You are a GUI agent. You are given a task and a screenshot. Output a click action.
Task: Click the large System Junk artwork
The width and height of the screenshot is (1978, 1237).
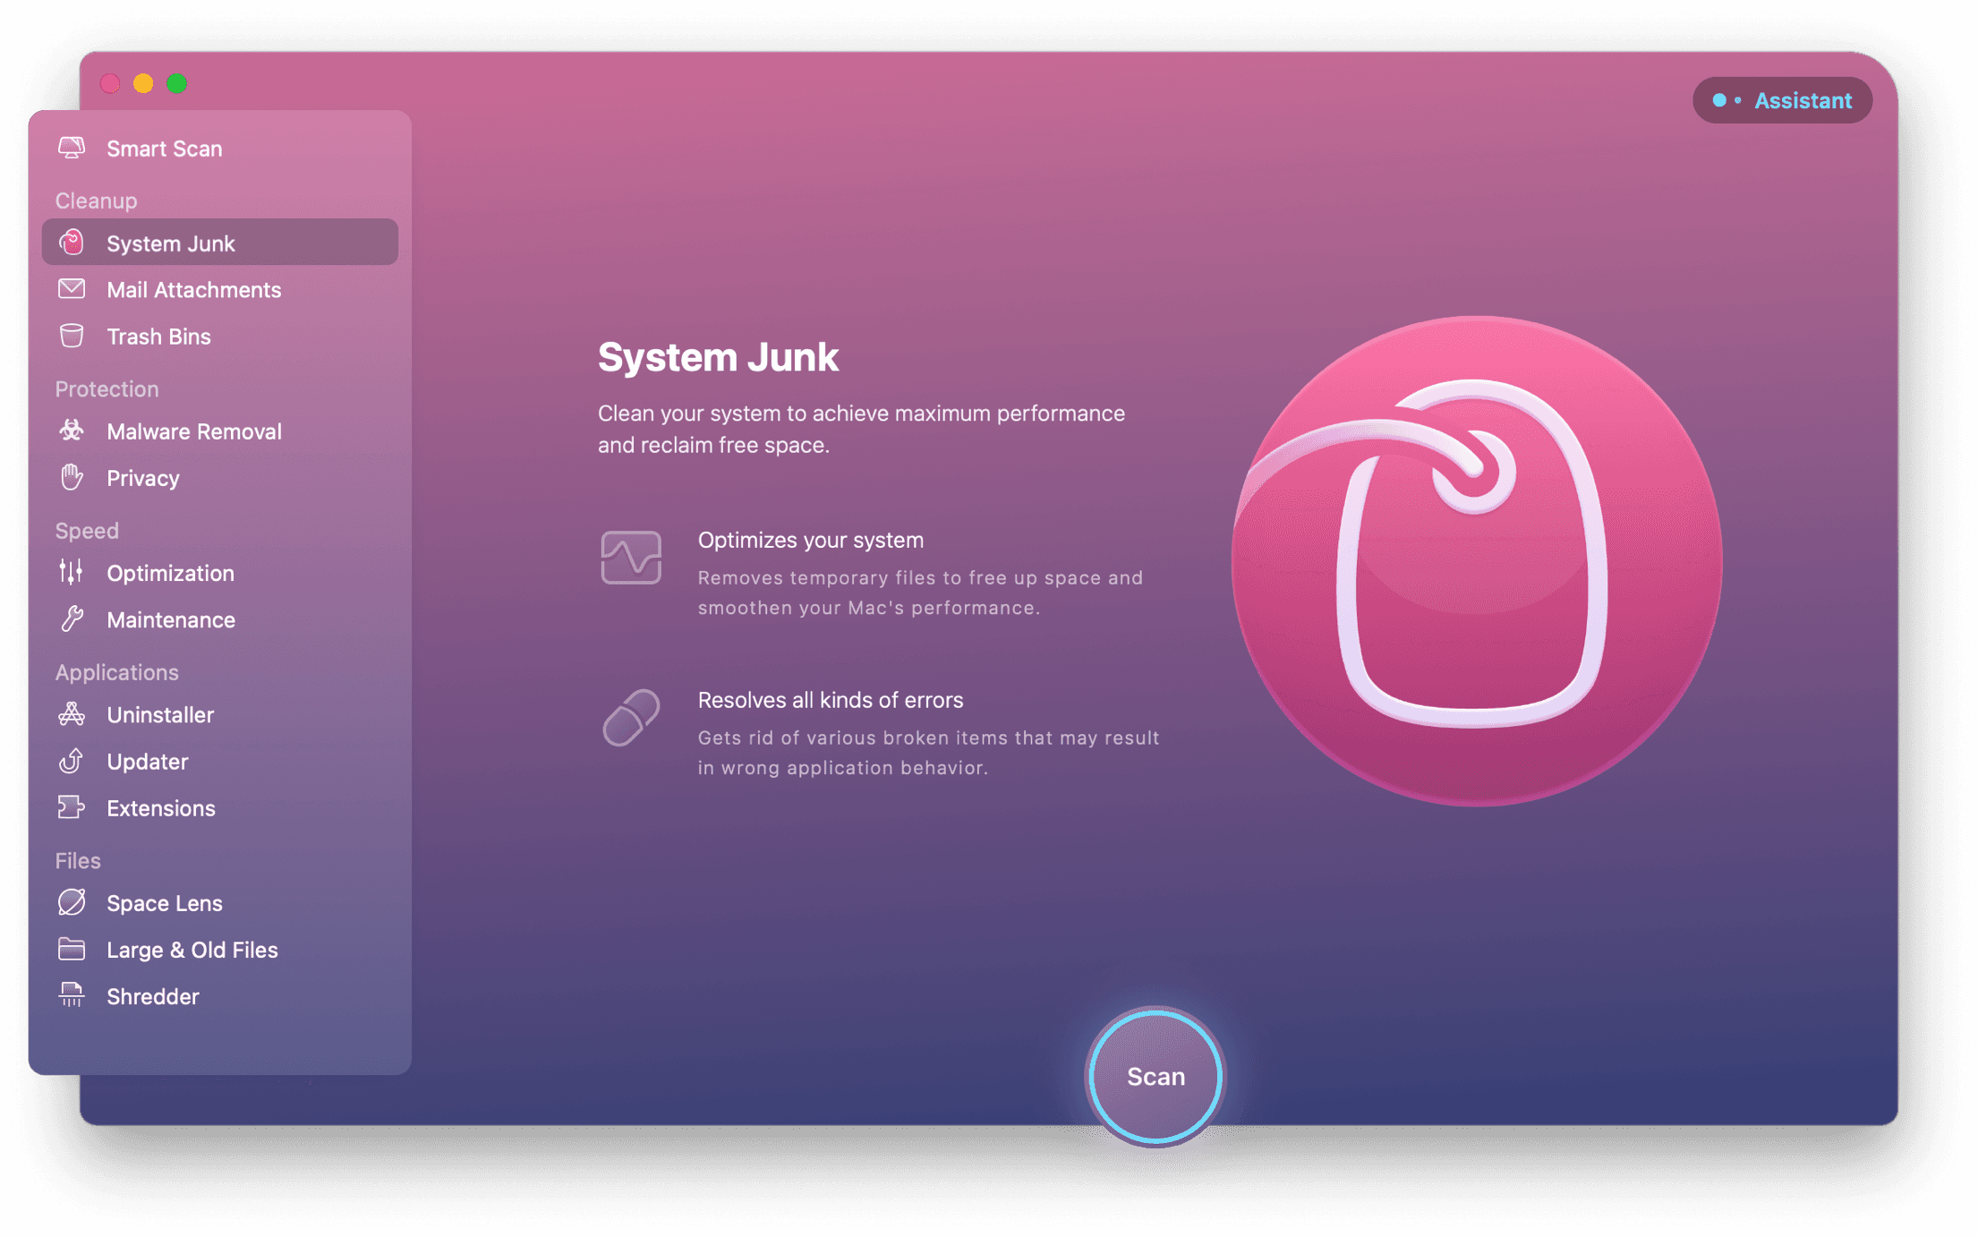pos(1476,561)
